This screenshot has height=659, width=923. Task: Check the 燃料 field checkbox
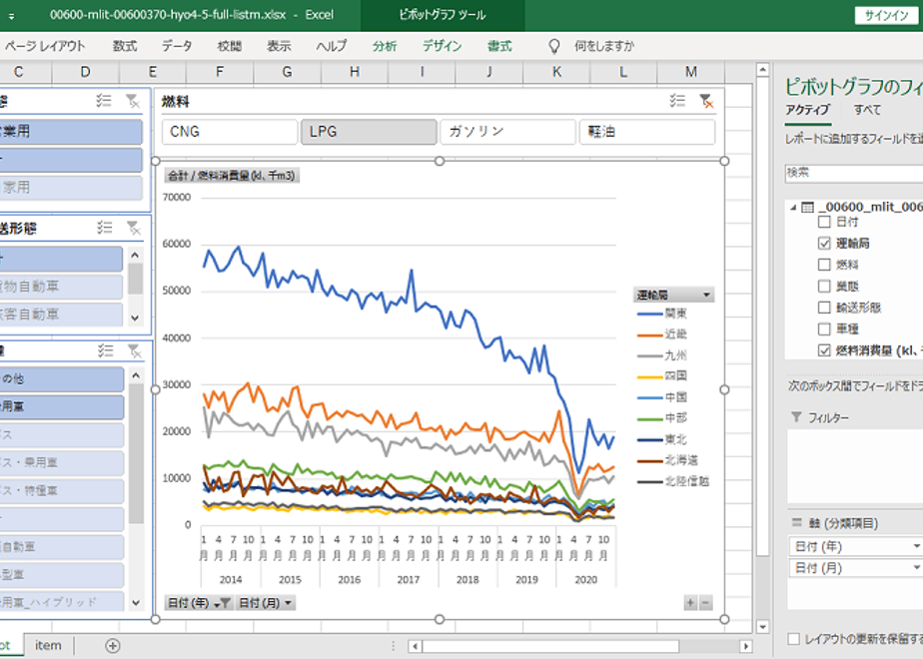824,265
